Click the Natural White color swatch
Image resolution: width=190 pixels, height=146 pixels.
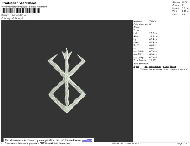[x=141, y=69]
